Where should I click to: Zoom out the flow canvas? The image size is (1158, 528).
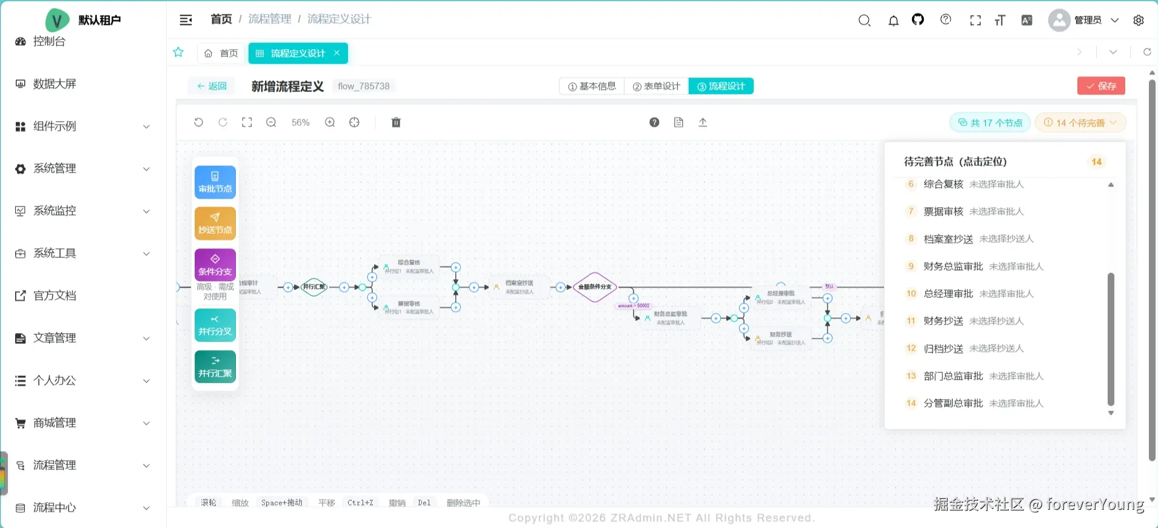(271, 122)
